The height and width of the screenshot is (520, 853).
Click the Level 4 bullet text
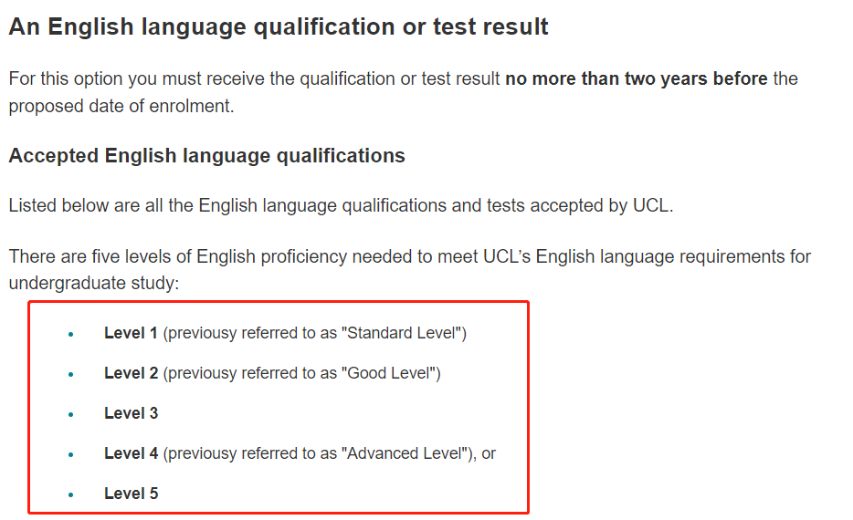(x=300, y=453)
